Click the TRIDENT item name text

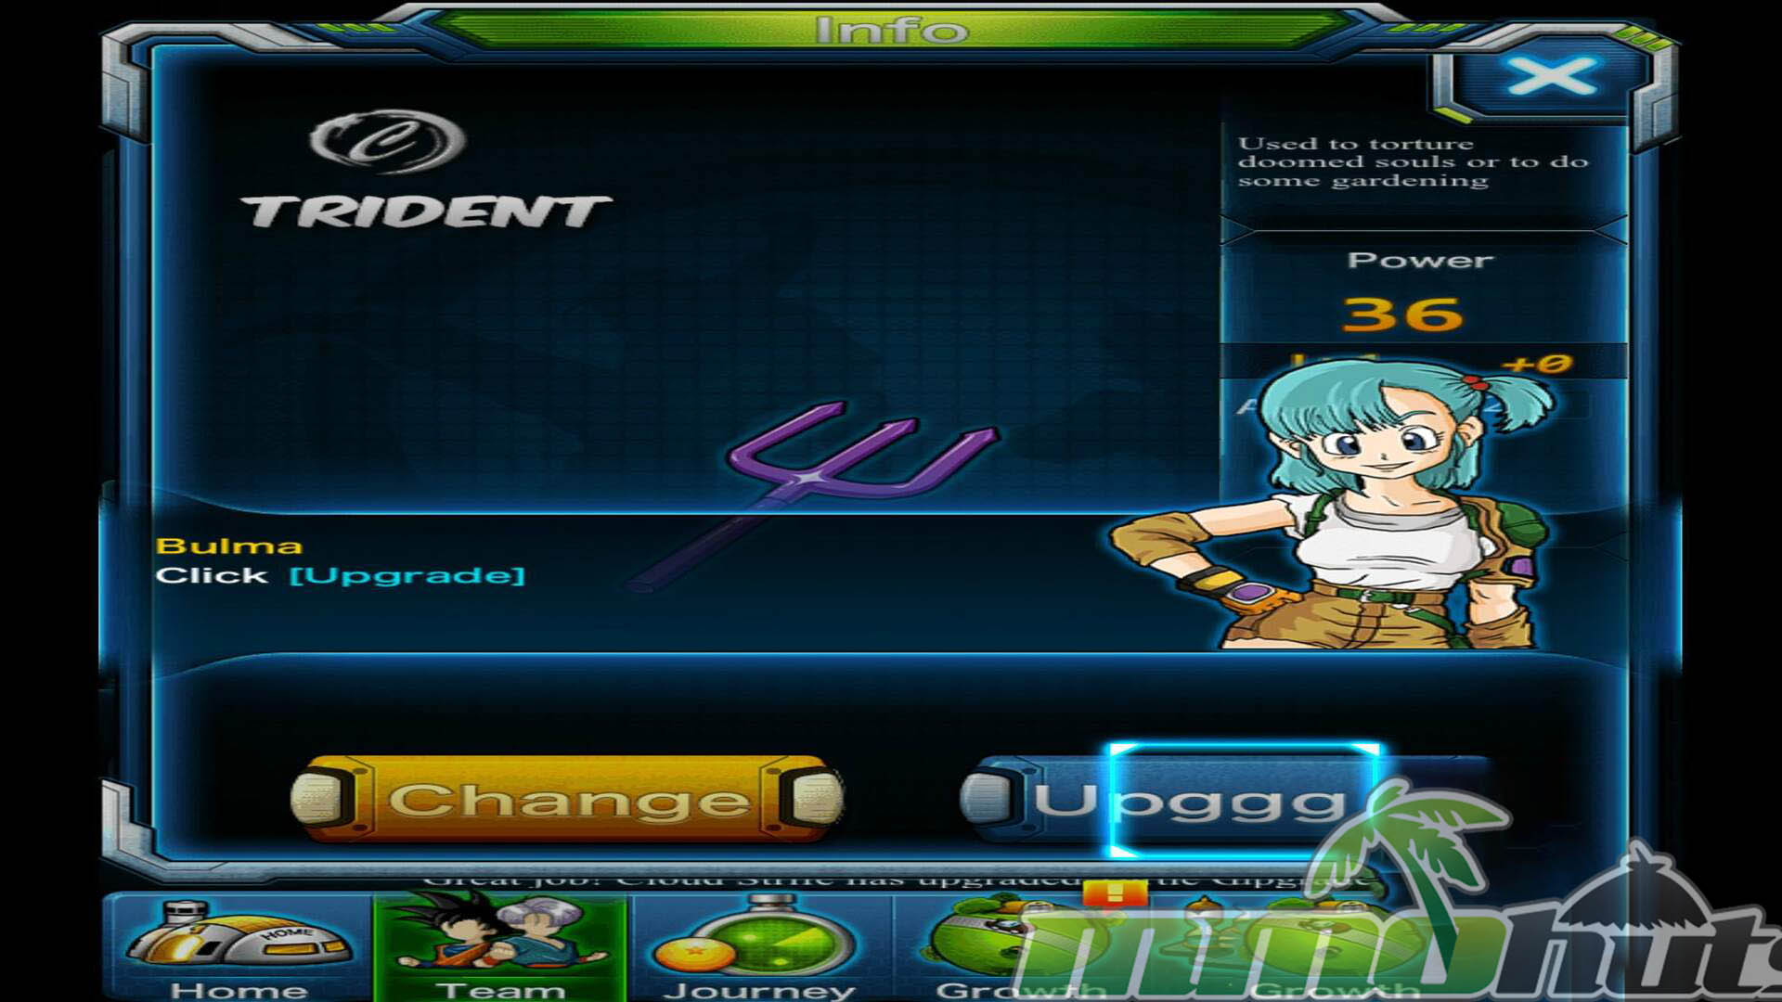pyautogui.click(x=427, y=212)
